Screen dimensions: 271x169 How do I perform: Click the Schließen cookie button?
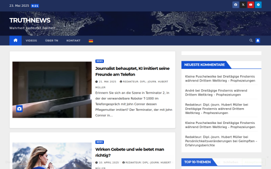pos(230,162)
